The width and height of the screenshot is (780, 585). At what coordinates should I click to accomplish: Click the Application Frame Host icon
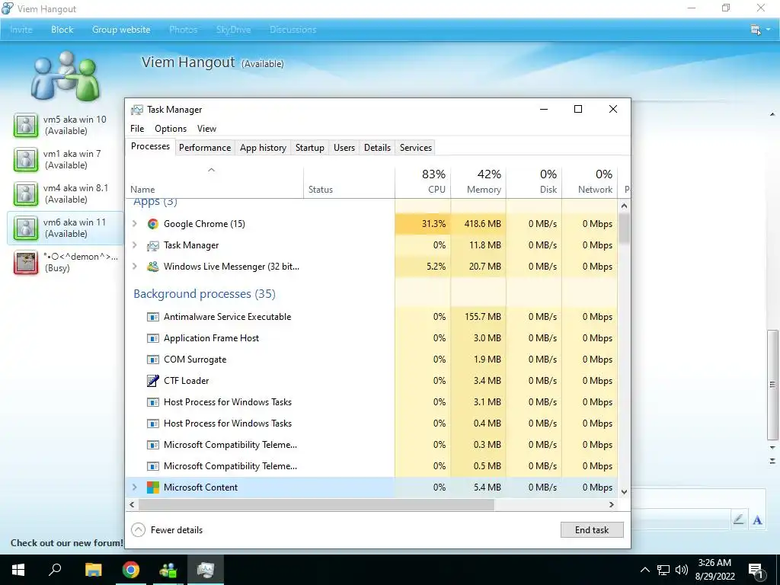[x=152, y=338]
